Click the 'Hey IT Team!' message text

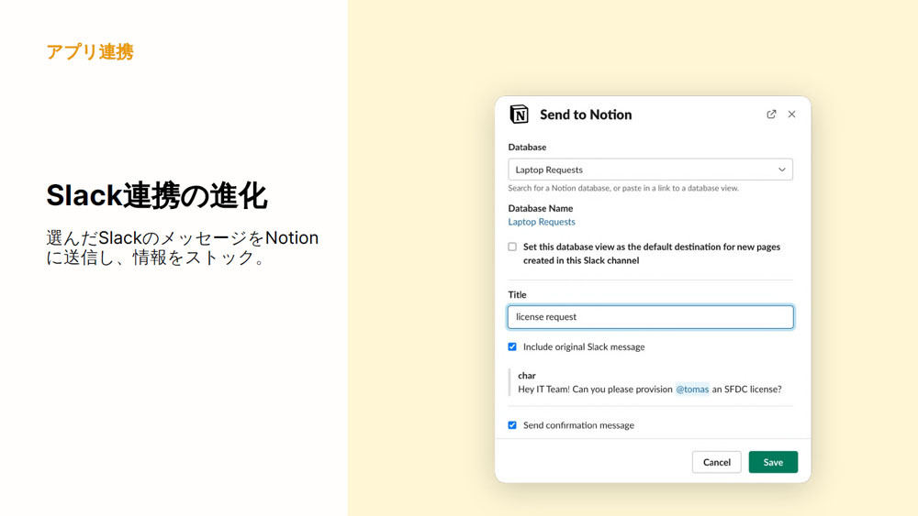pyautogui.click(x=650, y=390)
